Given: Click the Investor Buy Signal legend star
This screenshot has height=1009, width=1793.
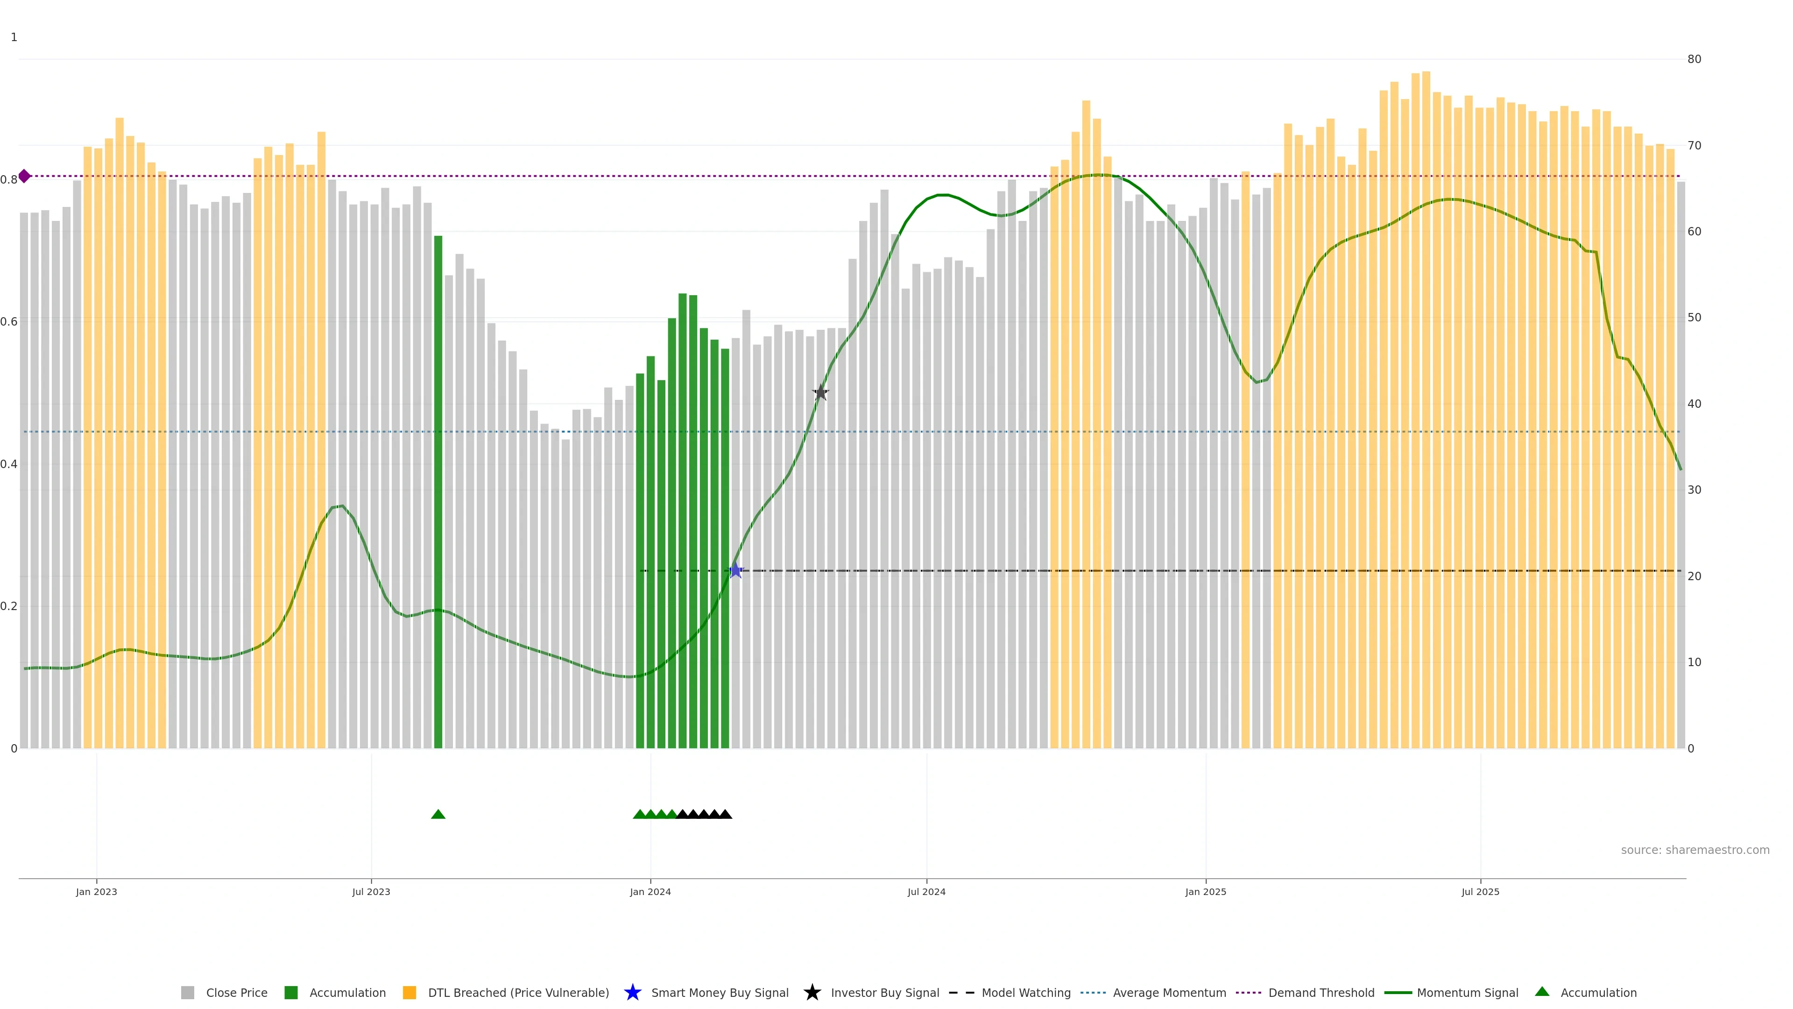Looking at the screenshot, I should coord(812,992).
